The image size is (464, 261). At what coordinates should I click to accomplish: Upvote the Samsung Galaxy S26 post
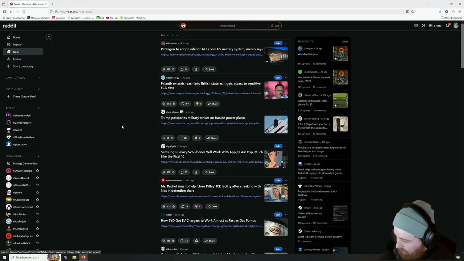(x=164, y=172)
